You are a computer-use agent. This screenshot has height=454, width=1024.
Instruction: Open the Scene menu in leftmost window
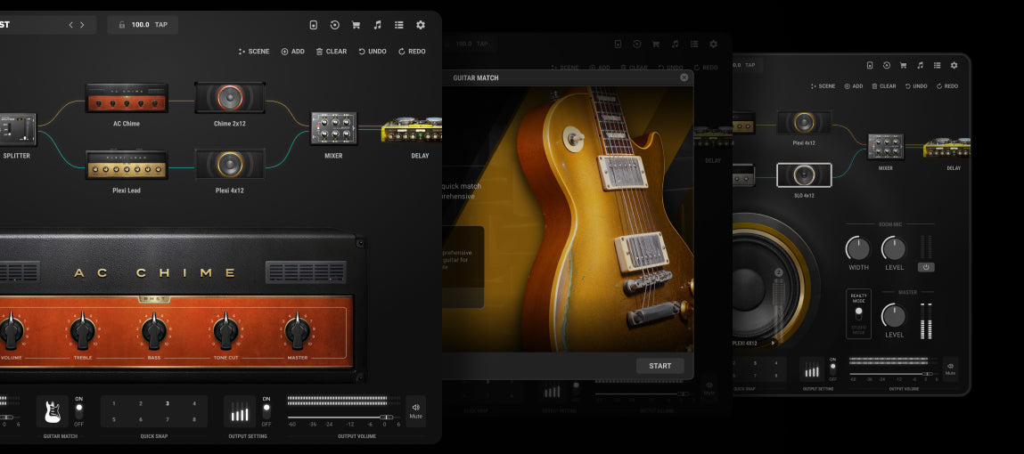[254, 52]
